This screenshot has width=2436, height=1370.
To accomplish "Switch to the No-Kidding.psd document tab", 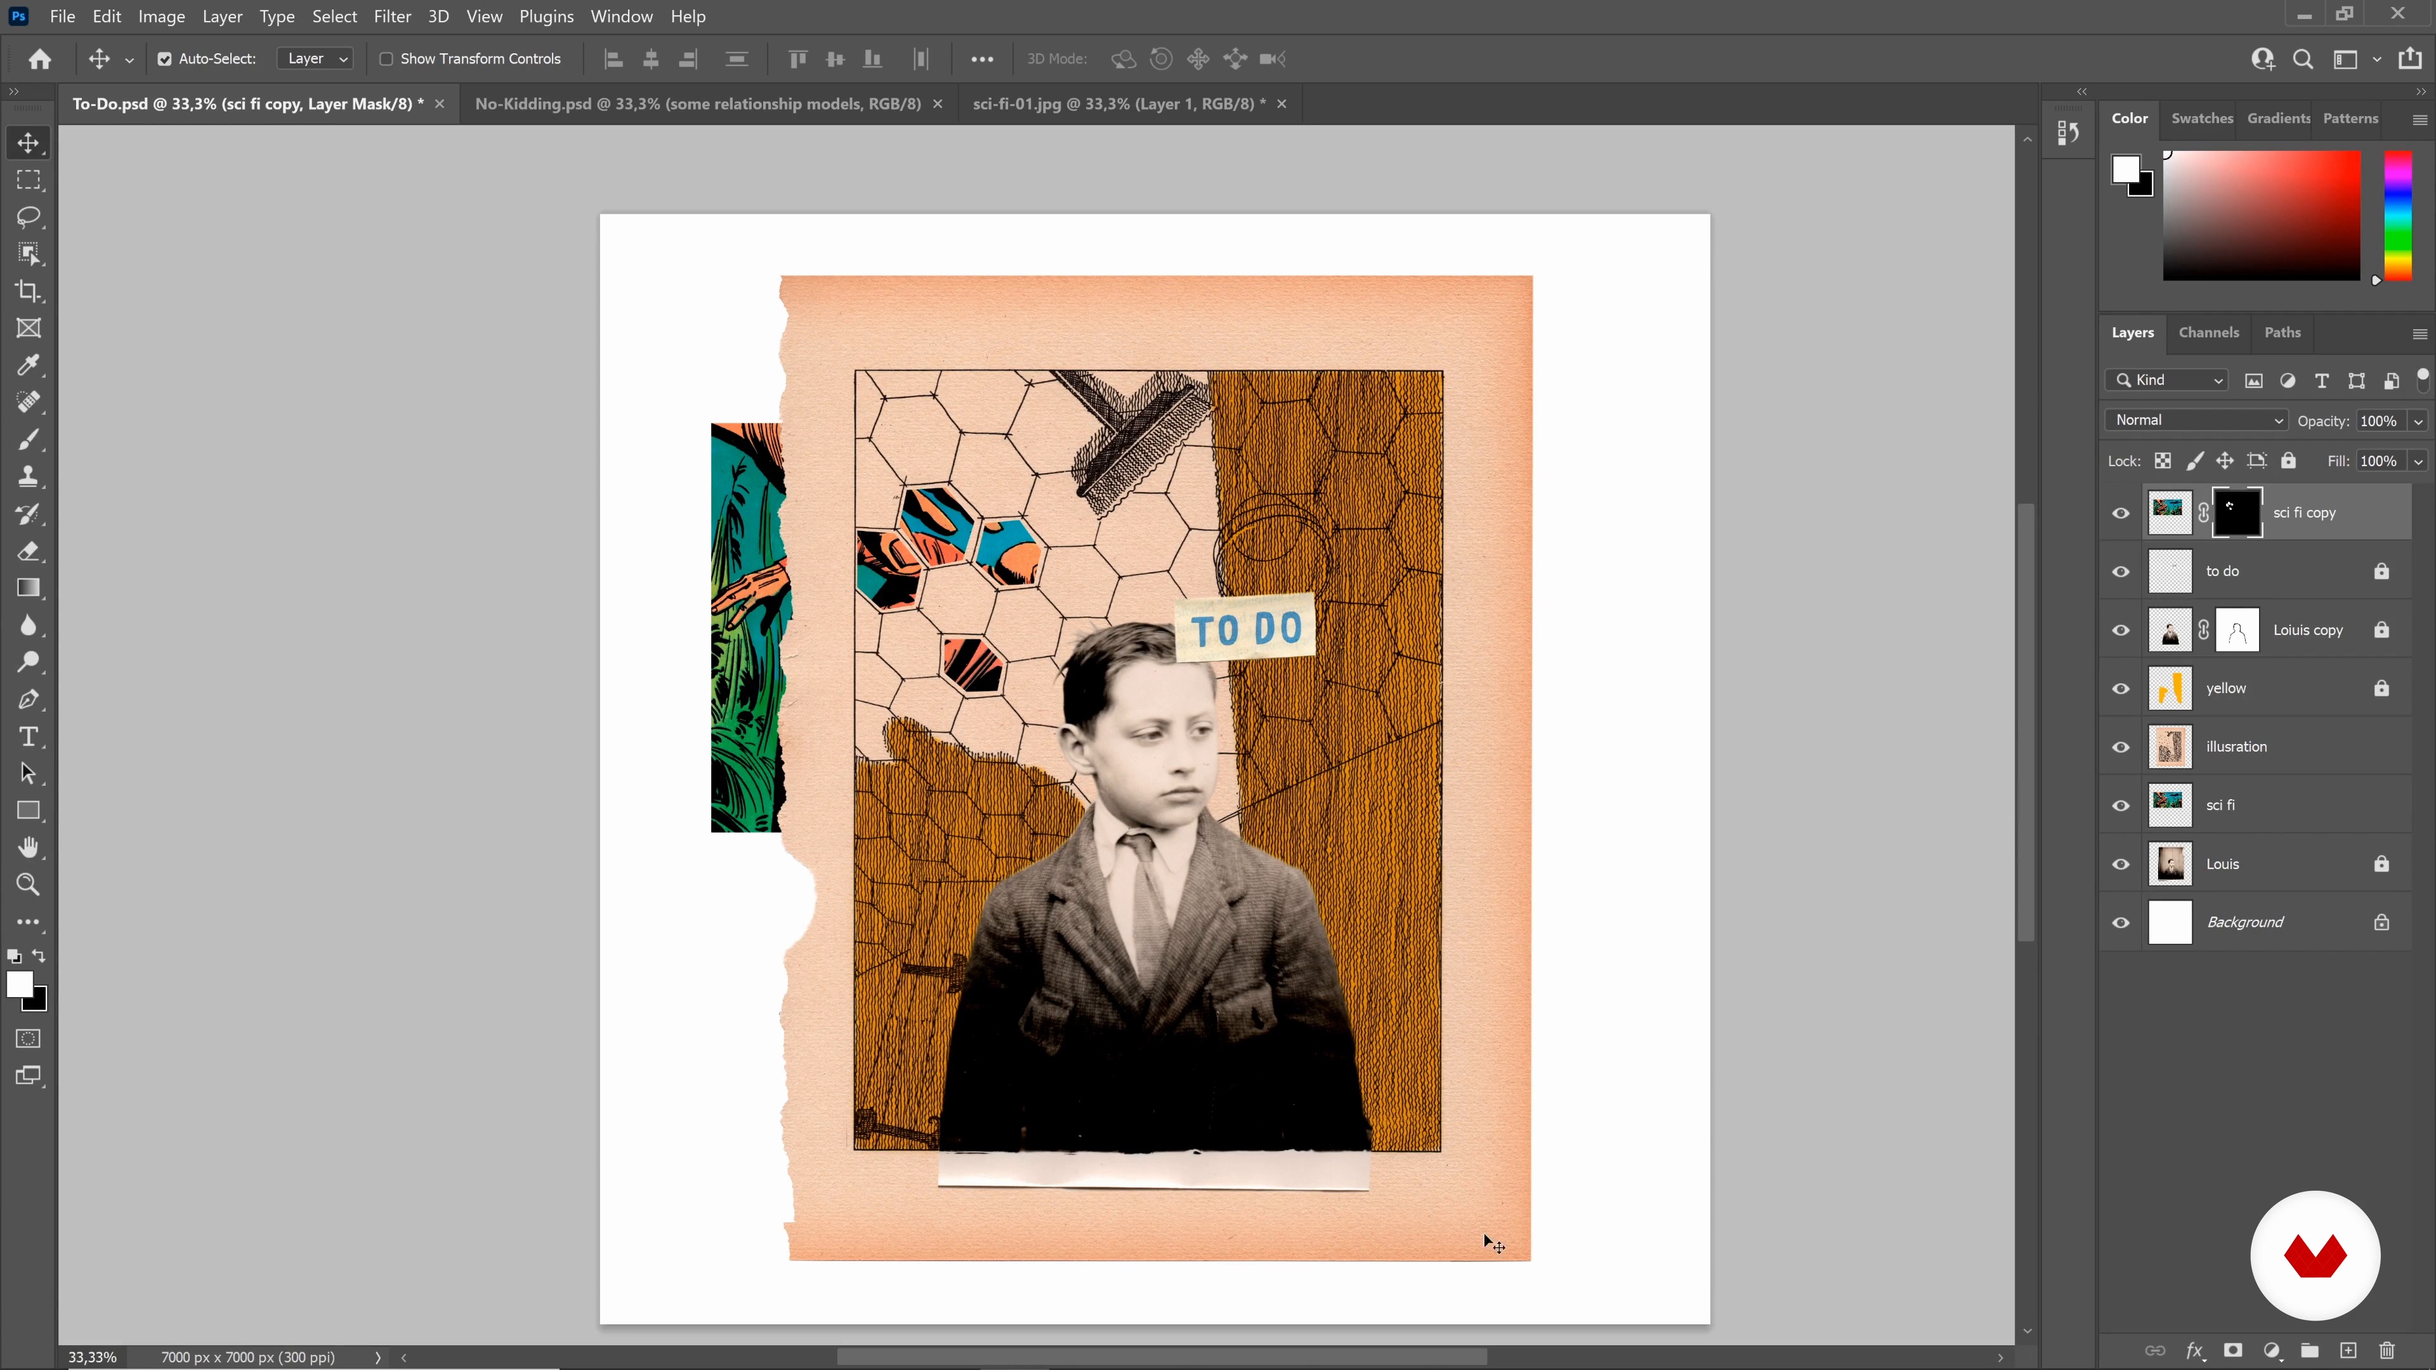I will 698,104.
